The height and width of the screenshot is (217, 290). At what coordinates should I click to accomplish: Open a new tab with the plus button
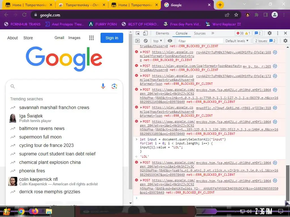(220, 5)
